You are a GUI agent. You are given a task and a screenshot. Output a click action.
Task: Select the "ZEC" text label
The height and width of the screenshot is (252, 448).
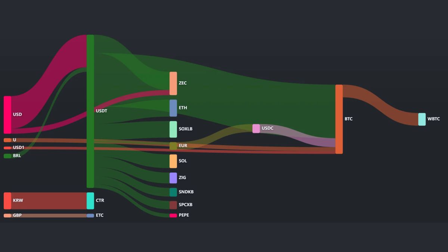point(183,83)
